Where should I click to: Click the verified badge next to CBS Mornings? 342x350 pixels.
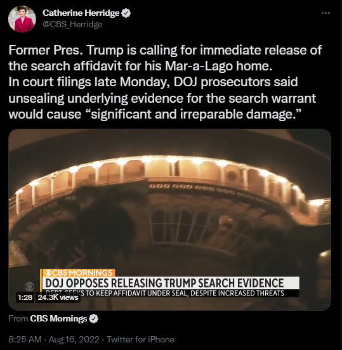[94, 319]
